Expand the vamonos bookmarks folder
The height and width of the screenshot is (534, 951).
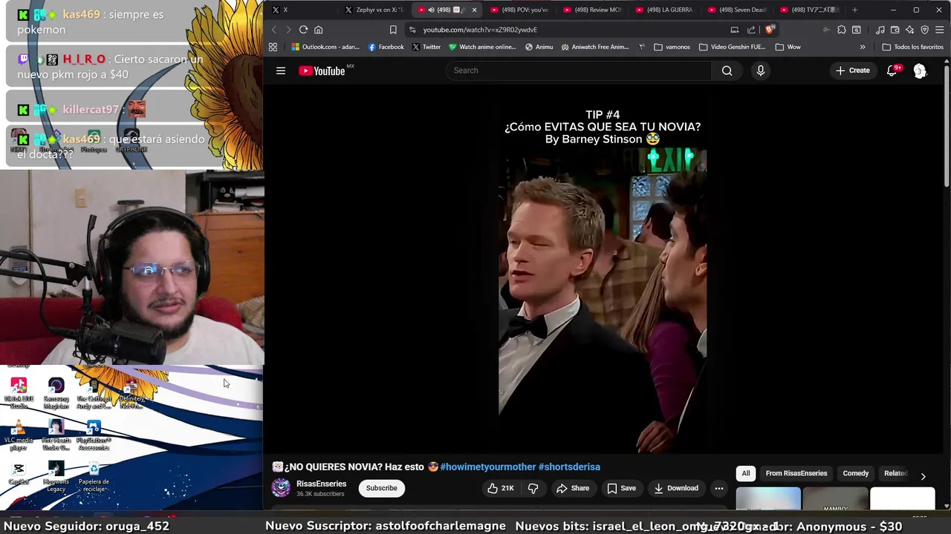(672, 47)
